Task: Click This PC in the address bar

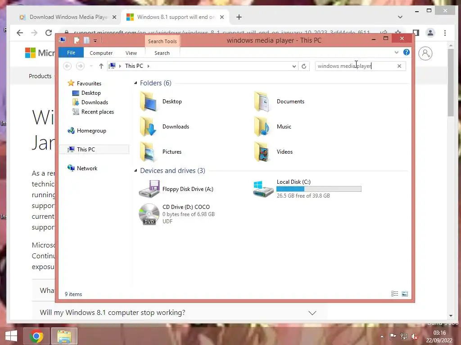Action: 134,66
